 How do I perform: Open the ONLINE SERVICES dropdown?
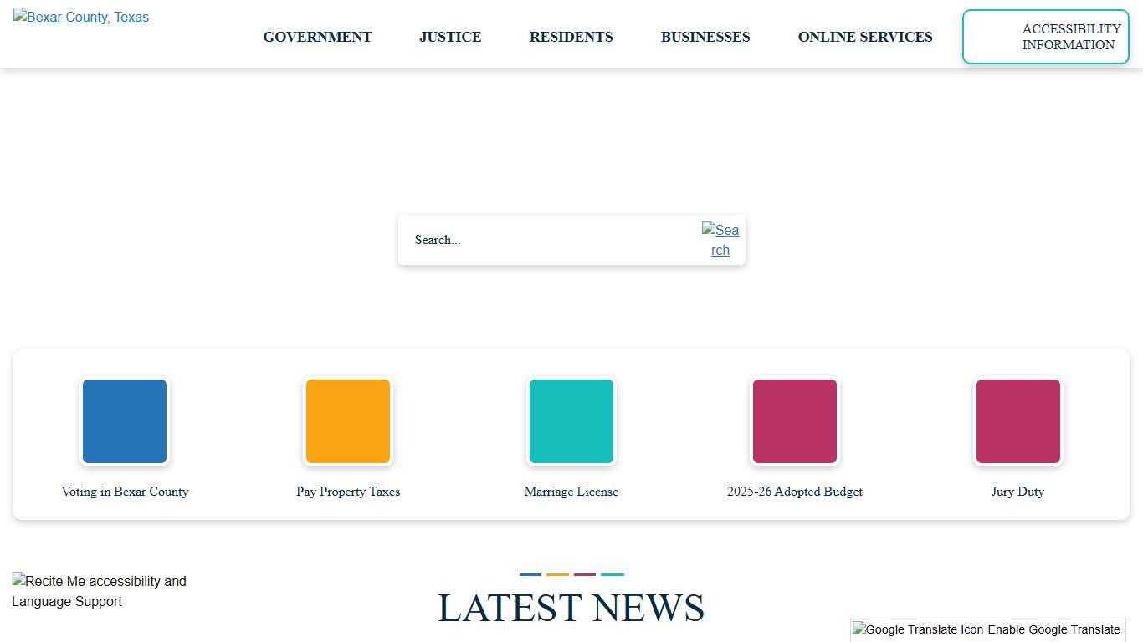[x=865, y=37]
